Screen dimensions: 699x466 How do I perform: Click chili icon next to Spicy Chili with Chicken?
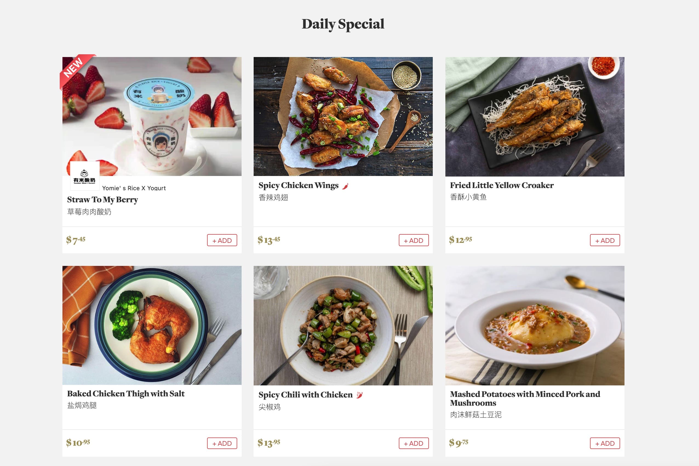(x=359, y=395)
